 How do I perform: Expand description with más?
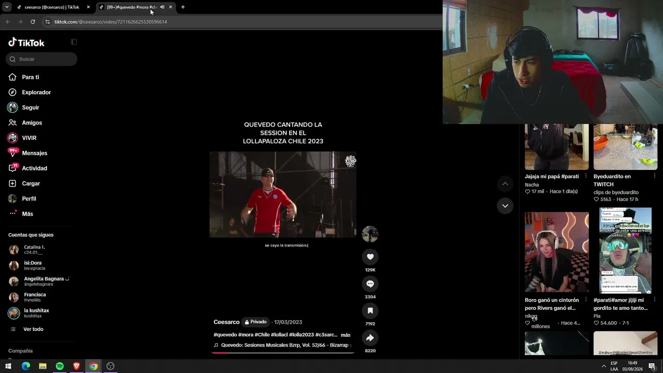point(345,335)
